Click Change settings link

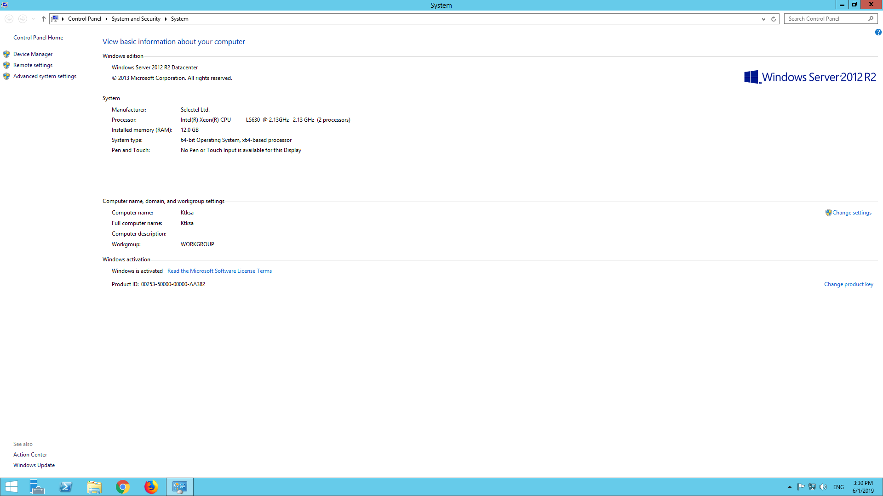tap(851, 213)
